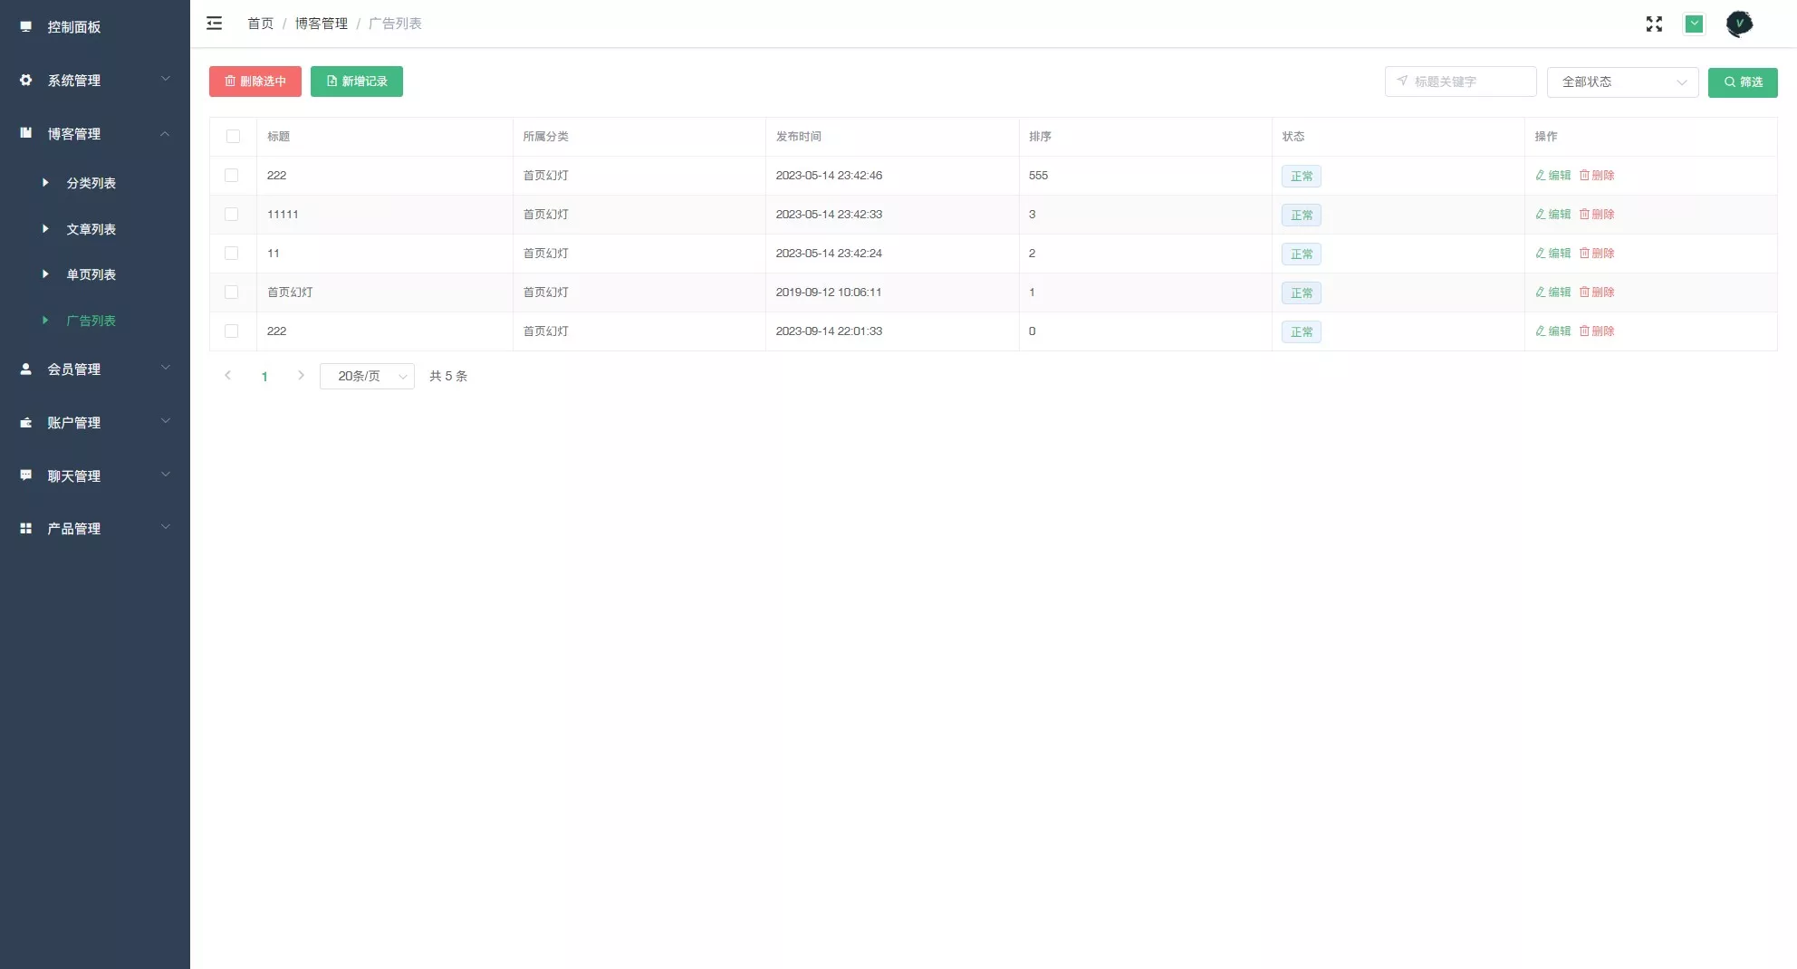Screen dimensions: 1797x969
Task: Open the 20条/页 page size dropdown
Action: point(367,377)
